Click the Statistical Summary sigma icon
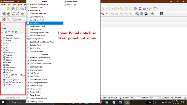Screen dimensions: 187x105 pos(140,8)
